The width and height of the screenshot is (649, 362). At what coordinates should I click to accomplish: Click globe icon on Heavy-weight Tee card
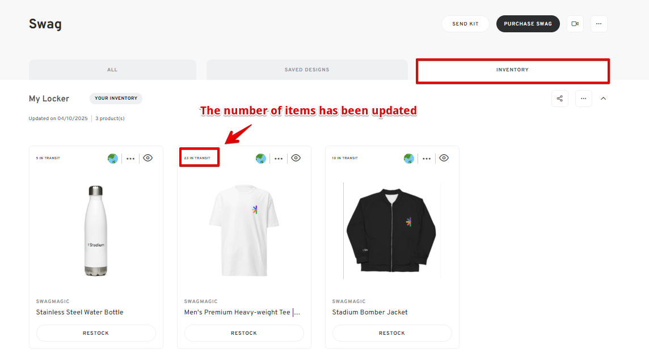pyautogui.click(x=261, y=158)
